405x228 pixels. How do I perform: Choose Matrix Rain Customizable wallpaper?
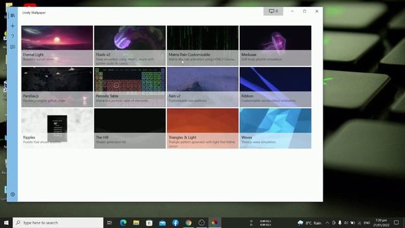pos(202,46)
